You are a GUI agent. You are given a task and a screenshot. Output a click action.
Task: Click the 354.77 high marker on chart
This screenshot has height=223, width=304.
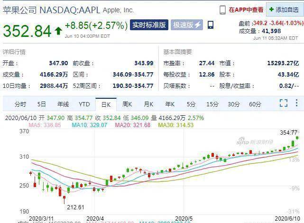288,132
